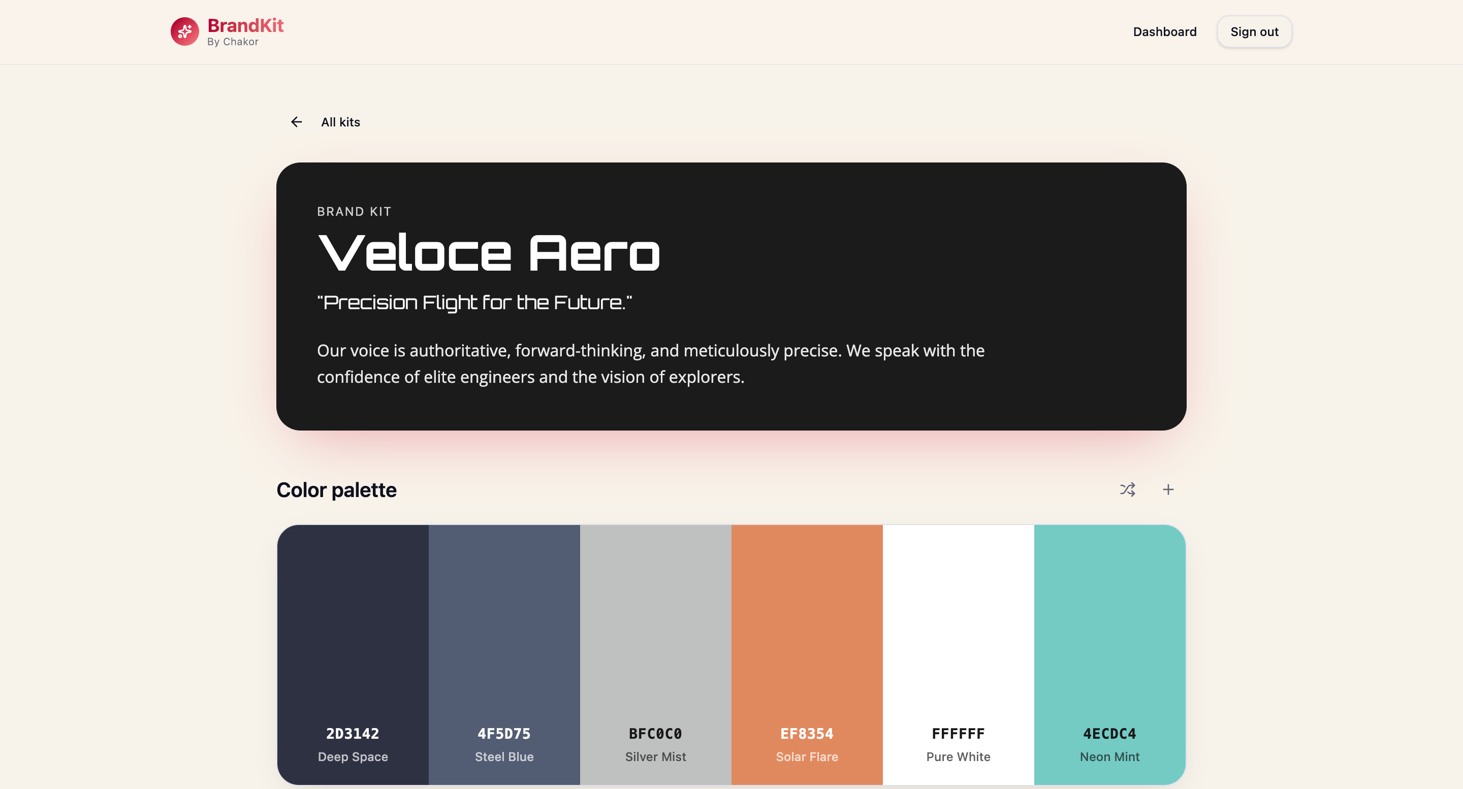Open the Dashboard page
This screenshot has height=789, width=1463.
[1164, 32]
